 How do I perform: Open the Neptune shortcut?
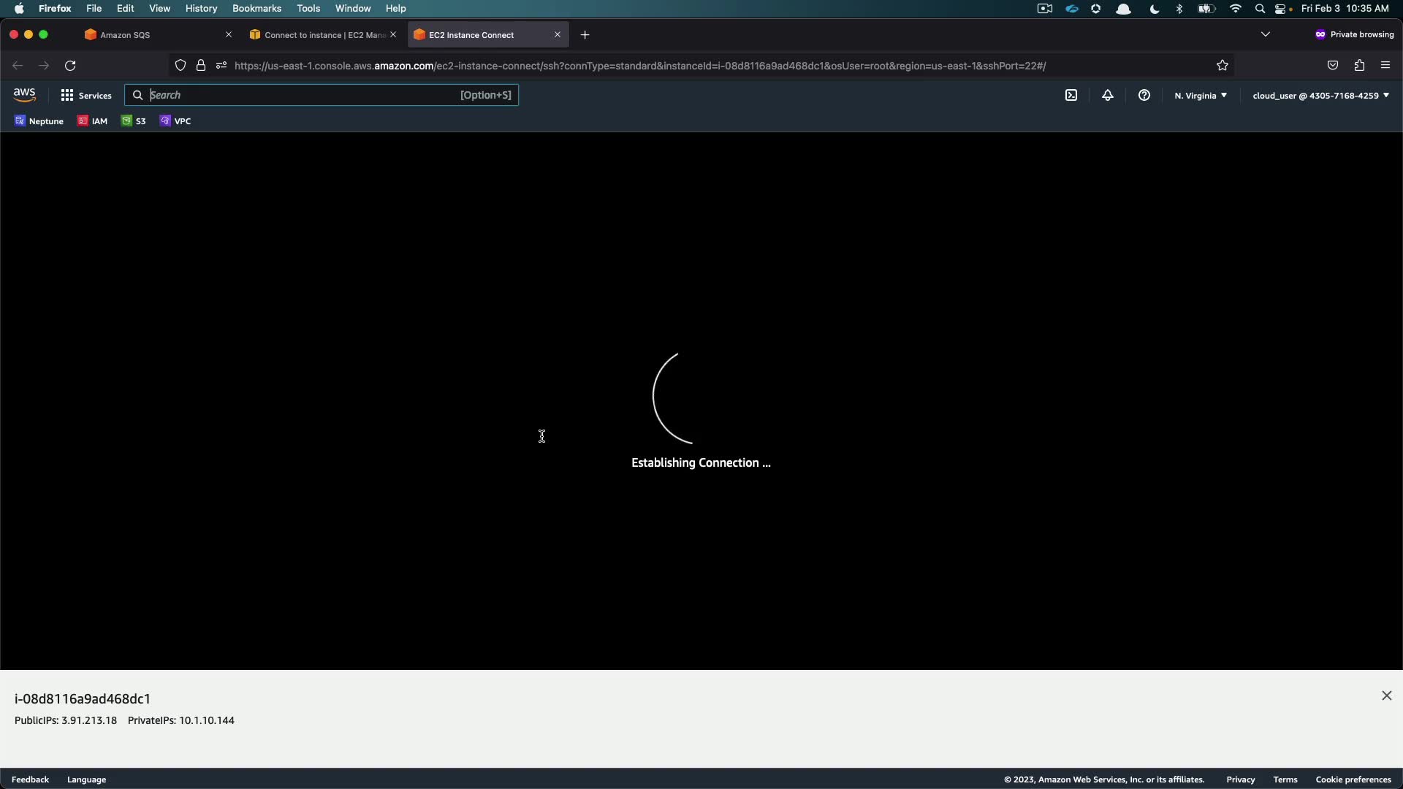click(x=39, y=121)
